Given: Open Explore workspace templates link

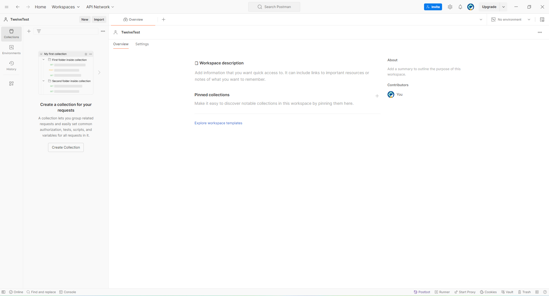Looking at the screenshot, I should pyautogui.click(x=218, y=123).
